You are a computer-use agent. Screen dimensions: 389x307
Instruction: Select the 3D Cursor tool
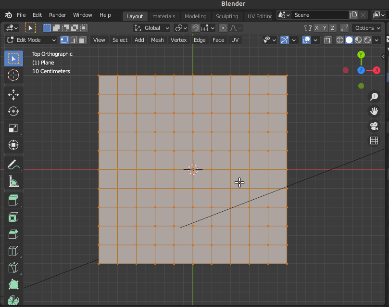pyautogui.click(x=13, y=75)
